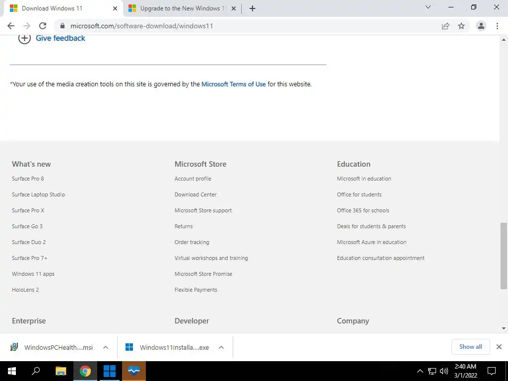
Task: Open the Windows 11 apps link
Action: (33, 274)
